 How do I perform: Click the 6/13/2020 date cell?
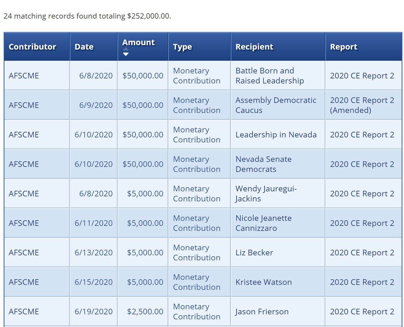coord(94,253)
